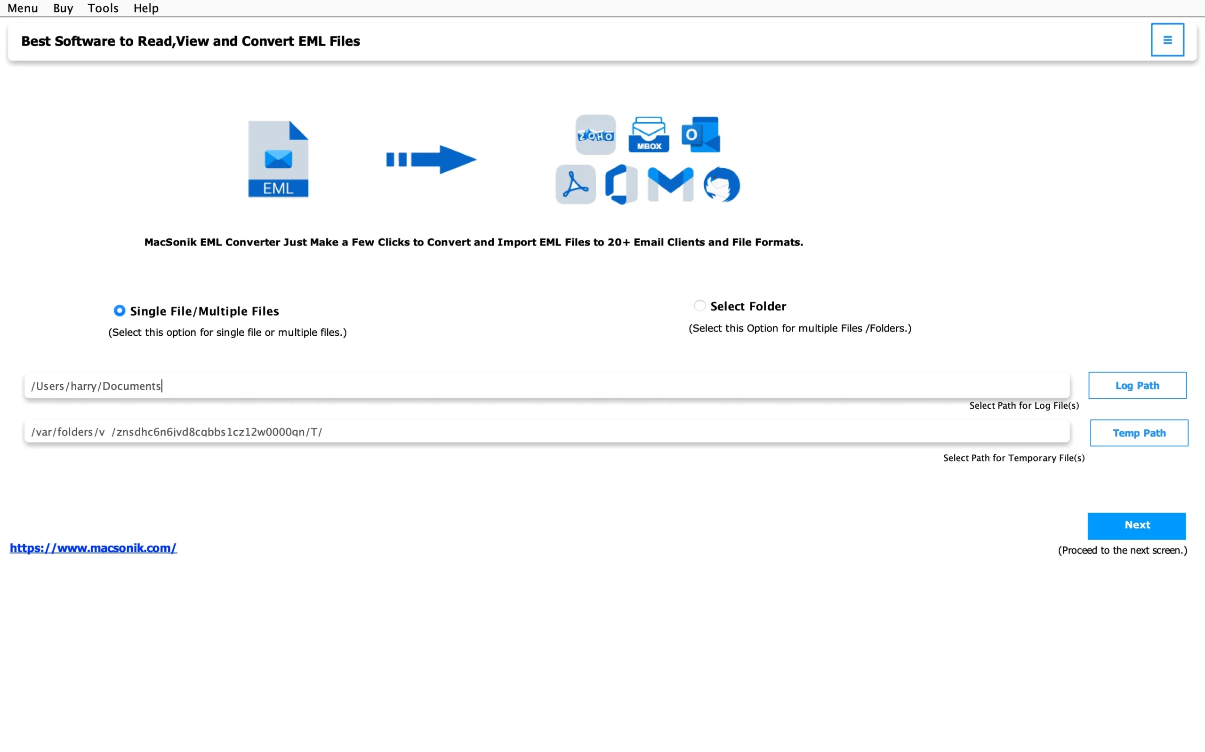The image size is (1205, 752).
Task: Click the MBOX format icon
Action: pos(649,135)
